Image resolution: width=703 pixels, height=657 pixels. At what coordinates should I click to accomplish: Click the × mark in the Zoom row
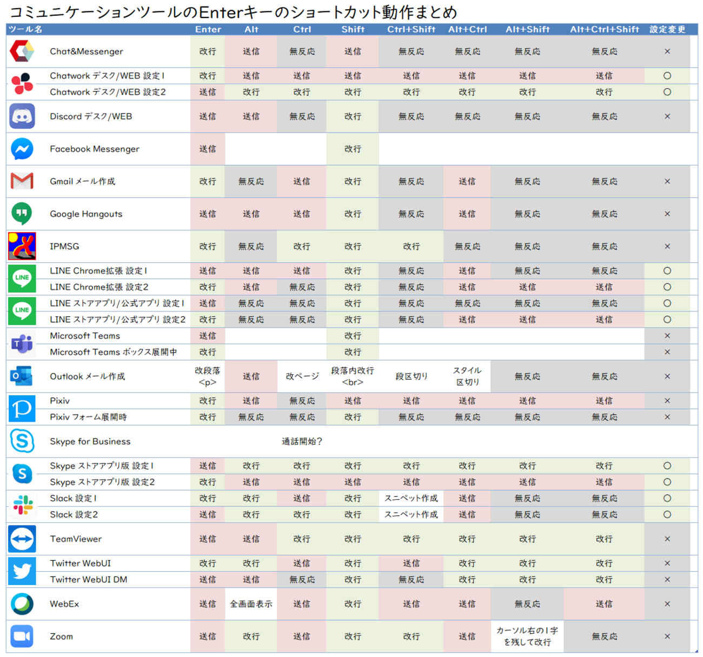[x=667, y=636]
